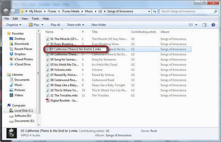Sort by the Title column header
This screenshot has width=221, height=142.
[x=95, y=32]
